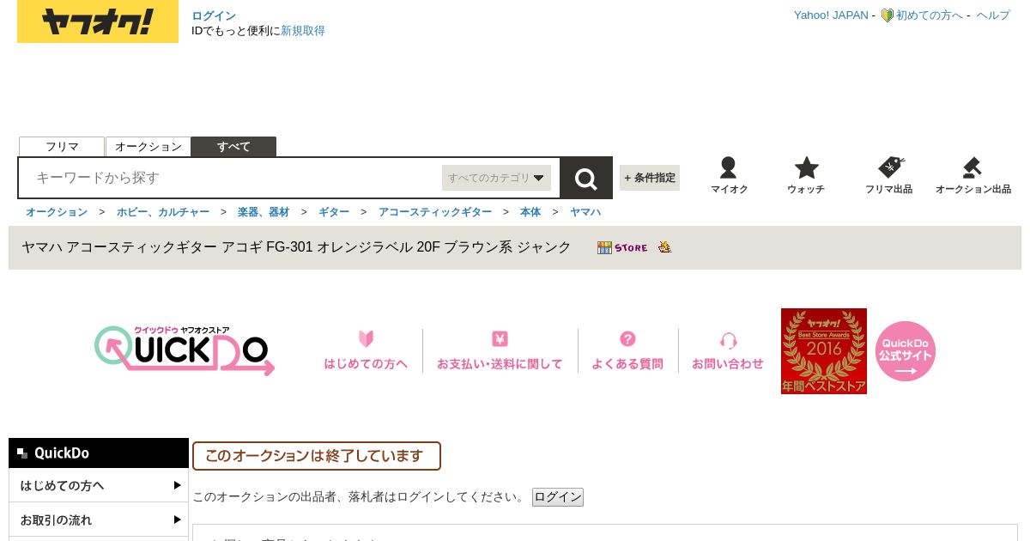Image resolution: width=1030 pixels, height=541 pixels.
Task: Select the オークション search tab
Action: click(148, 147)
